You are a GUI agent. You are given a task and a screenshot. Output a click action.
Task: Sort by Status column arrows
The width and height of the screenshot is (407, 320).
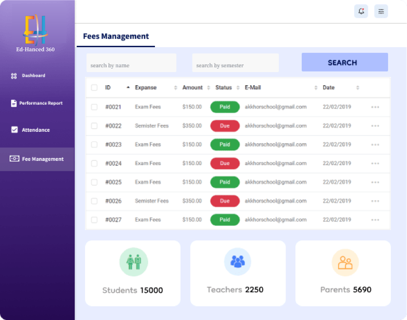[x=238, y=88]
